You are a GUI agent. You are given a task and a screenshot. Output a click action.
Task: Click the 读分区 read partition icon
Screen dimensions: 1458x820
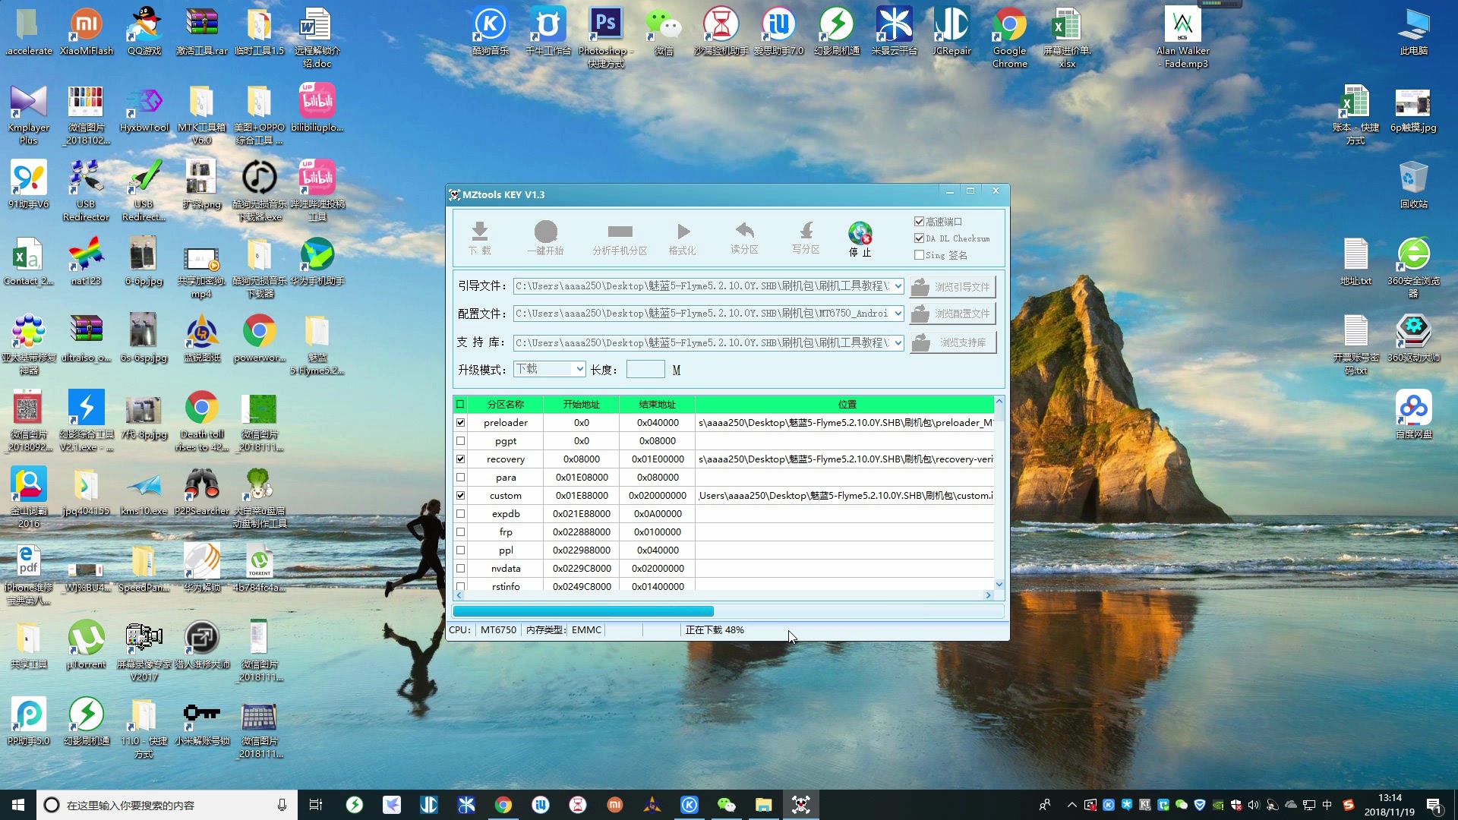click(744, 238)
